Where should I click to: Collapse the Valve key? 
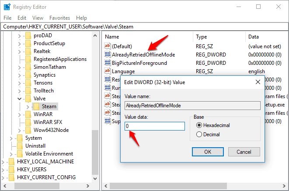click(x=19, y=99)
